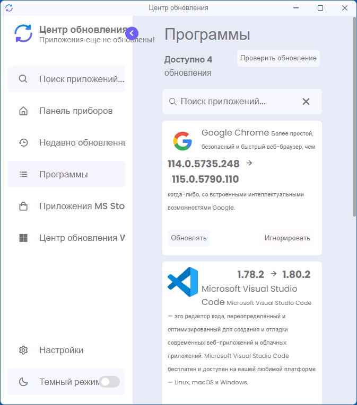Click the gear settings icon
Viewport: 357px width, 405px height.
pos(23,350)
